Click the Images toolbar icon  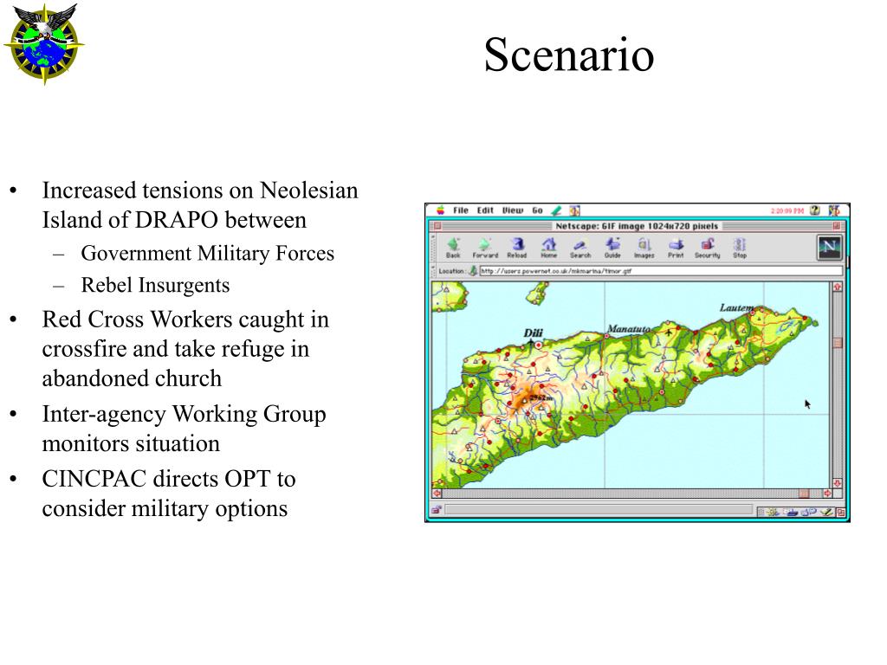tap(644, 244)
